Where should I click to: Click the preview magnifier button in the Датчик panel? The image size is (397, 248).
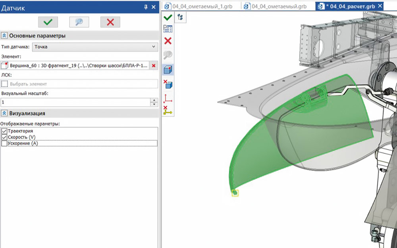(x=79, y=22)
